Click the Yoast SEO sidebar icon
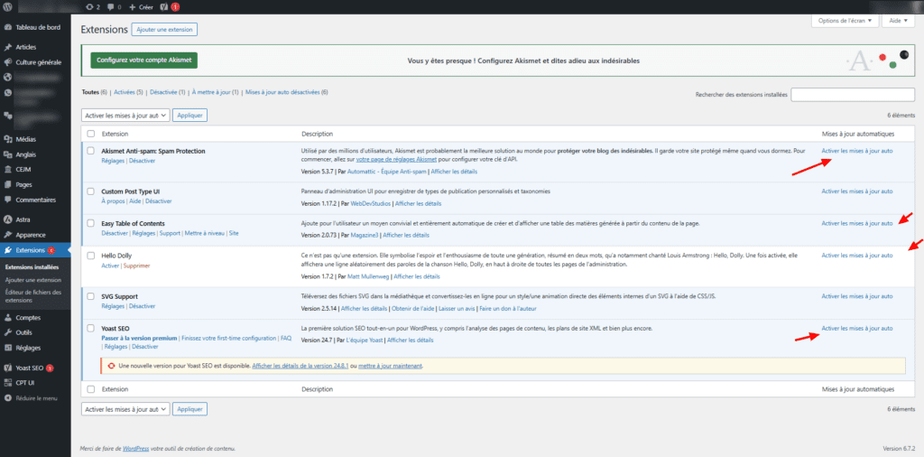The height and width of the screenshot is (457, 924). pos(7,368)
